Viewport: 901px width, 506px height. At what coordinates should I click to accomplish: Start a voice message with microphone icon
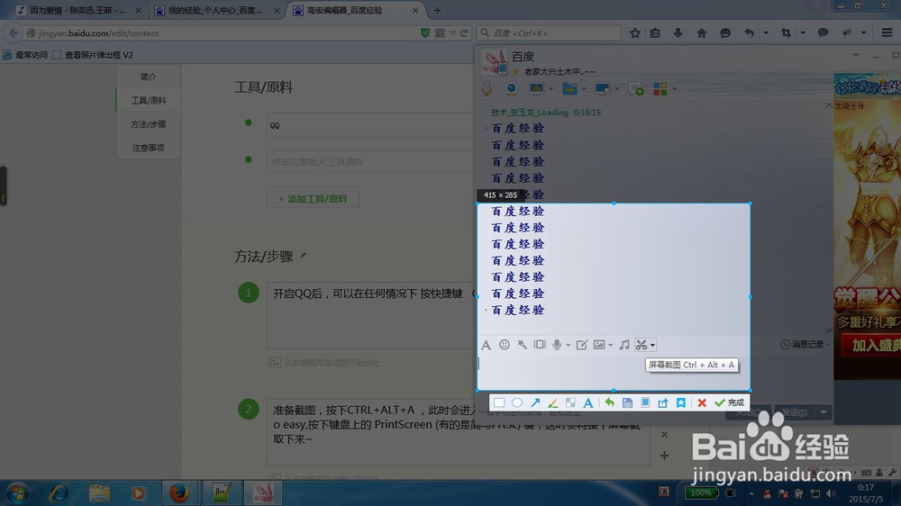556,345
